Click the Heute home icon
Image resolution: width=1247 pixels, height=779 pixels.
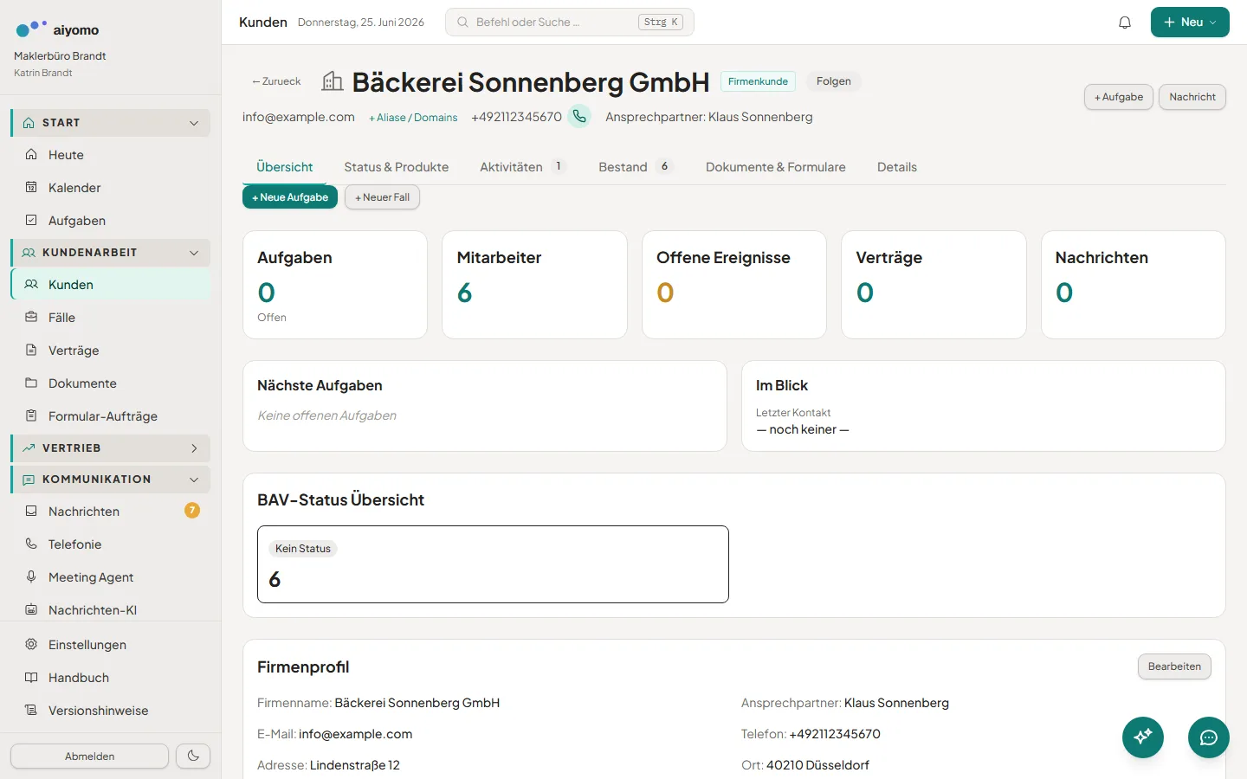(31, 154)
